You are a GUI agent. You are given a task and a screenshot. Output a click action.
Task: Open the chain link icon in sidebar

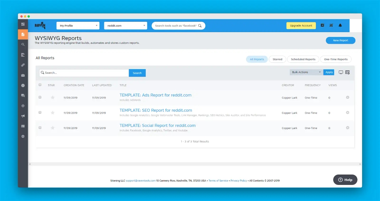point(23,65)
